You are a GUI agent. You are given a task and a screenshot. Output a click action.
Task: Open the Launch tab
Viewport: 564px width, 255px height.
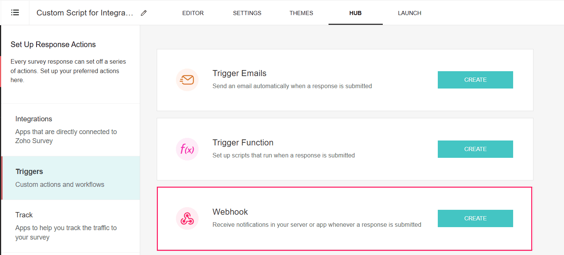click(x=410, y=13)
